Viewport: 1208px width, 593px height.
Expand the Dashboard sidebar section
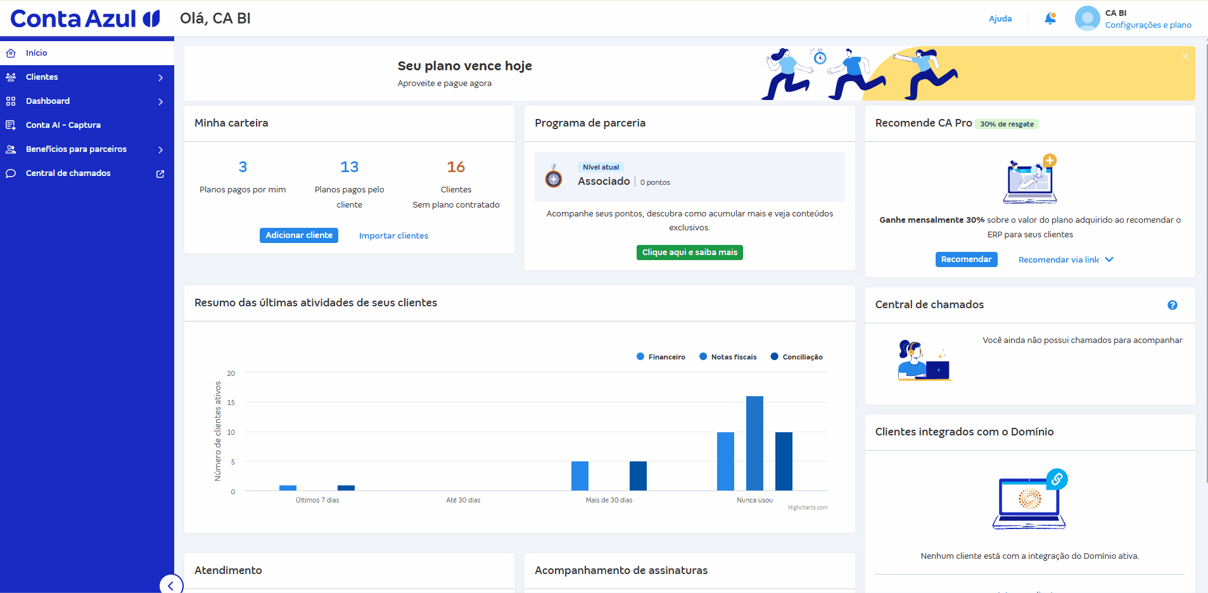coord(161,101)
